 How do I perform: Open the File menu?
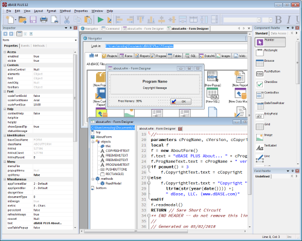[8, 11]
